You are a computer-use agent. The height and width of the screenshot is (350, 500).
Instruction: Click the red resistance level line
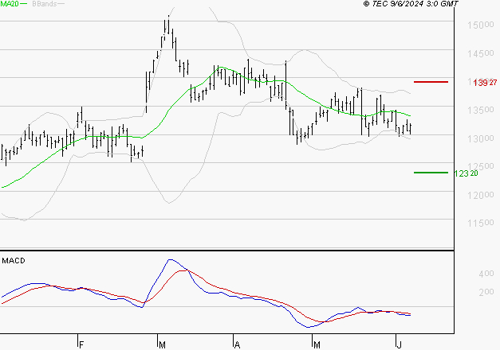[x=431, y=82]
